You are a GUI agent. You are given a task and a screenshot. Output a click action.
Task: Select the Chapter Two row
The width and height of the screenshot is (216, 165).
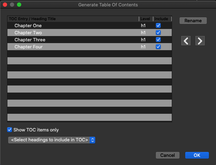(28, 33)
